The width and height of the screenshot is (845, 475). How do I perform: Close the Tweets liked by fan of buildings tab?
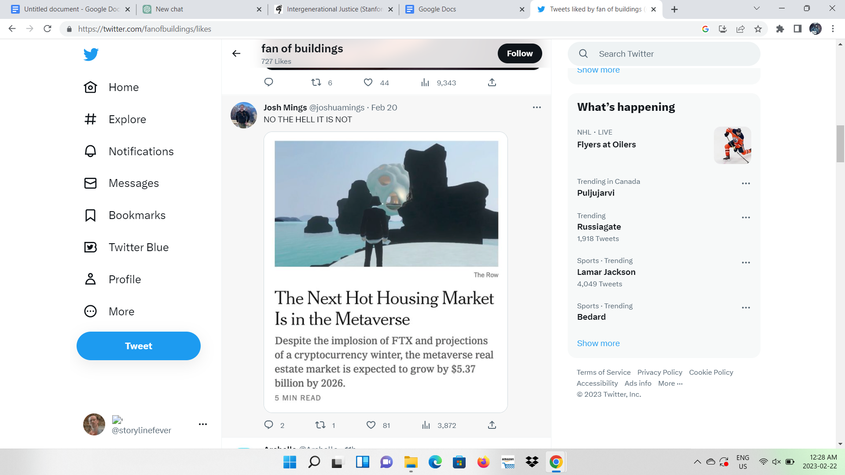[x=654, y=9]
